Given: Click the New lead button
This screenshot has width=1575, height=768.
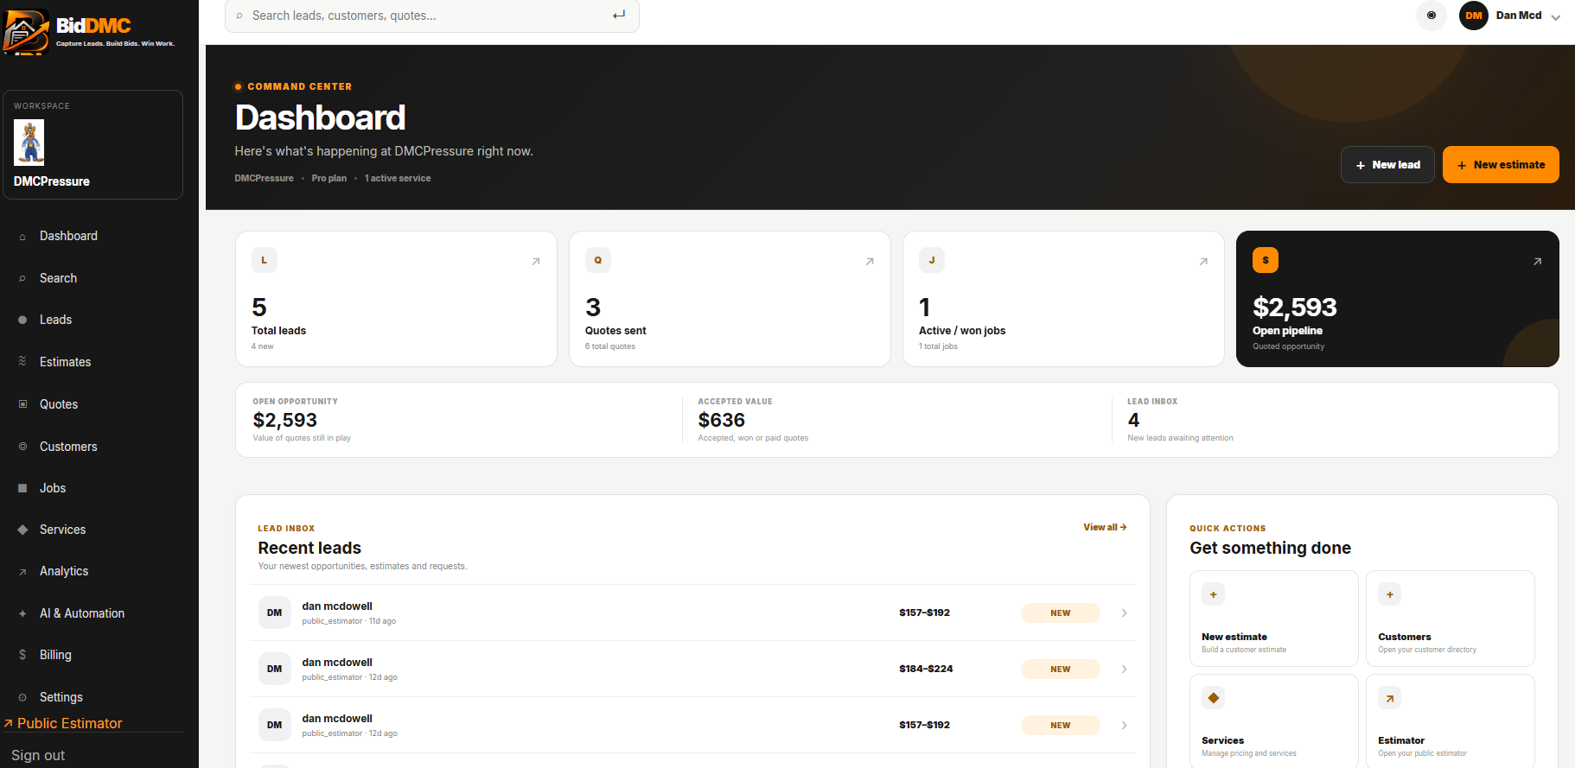Looking at the screenshot, I should 1387,165.
